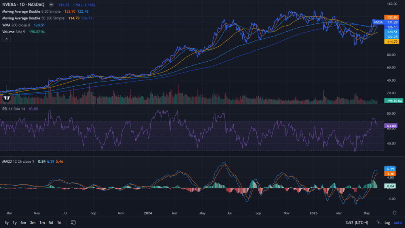The width and height of the screenshot is (405, 228).
Task: Click the minus icon beside NVIDIA title
Action: click(51, 5)
